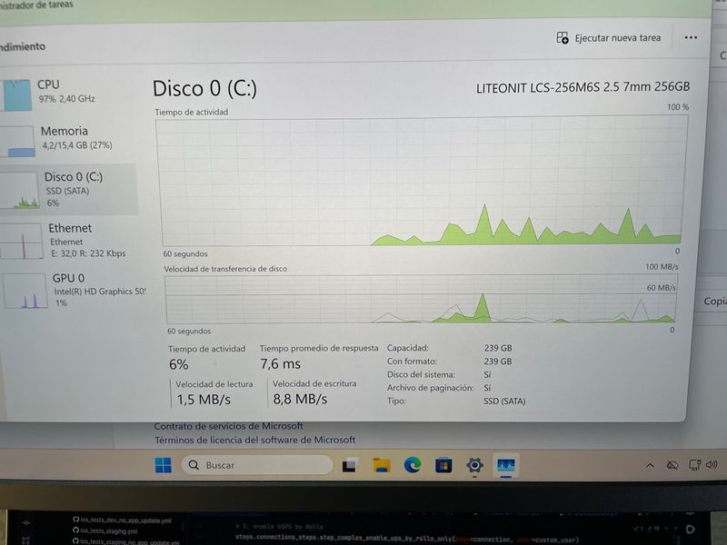
Task: Click the Disco del sistema label
Action: coord(421,374)
